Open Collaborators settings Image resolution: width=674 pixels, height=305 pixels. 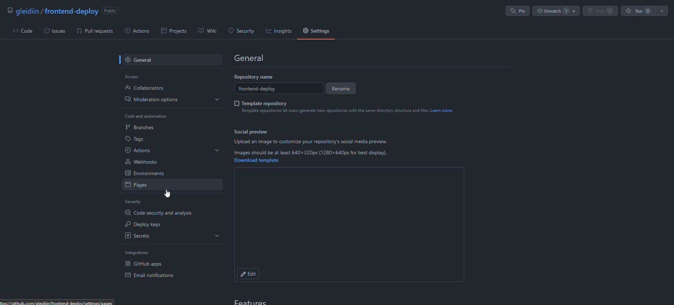(x=172, y=88)
